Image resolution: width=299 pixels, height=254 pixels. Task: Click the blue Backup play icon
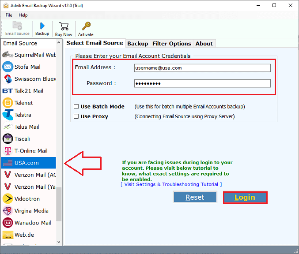point(42,26)
